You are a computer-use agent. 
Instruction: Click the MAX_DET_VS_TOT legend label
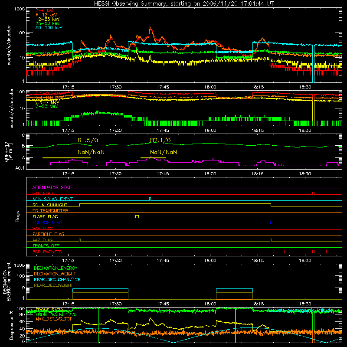tap(53, 319)
